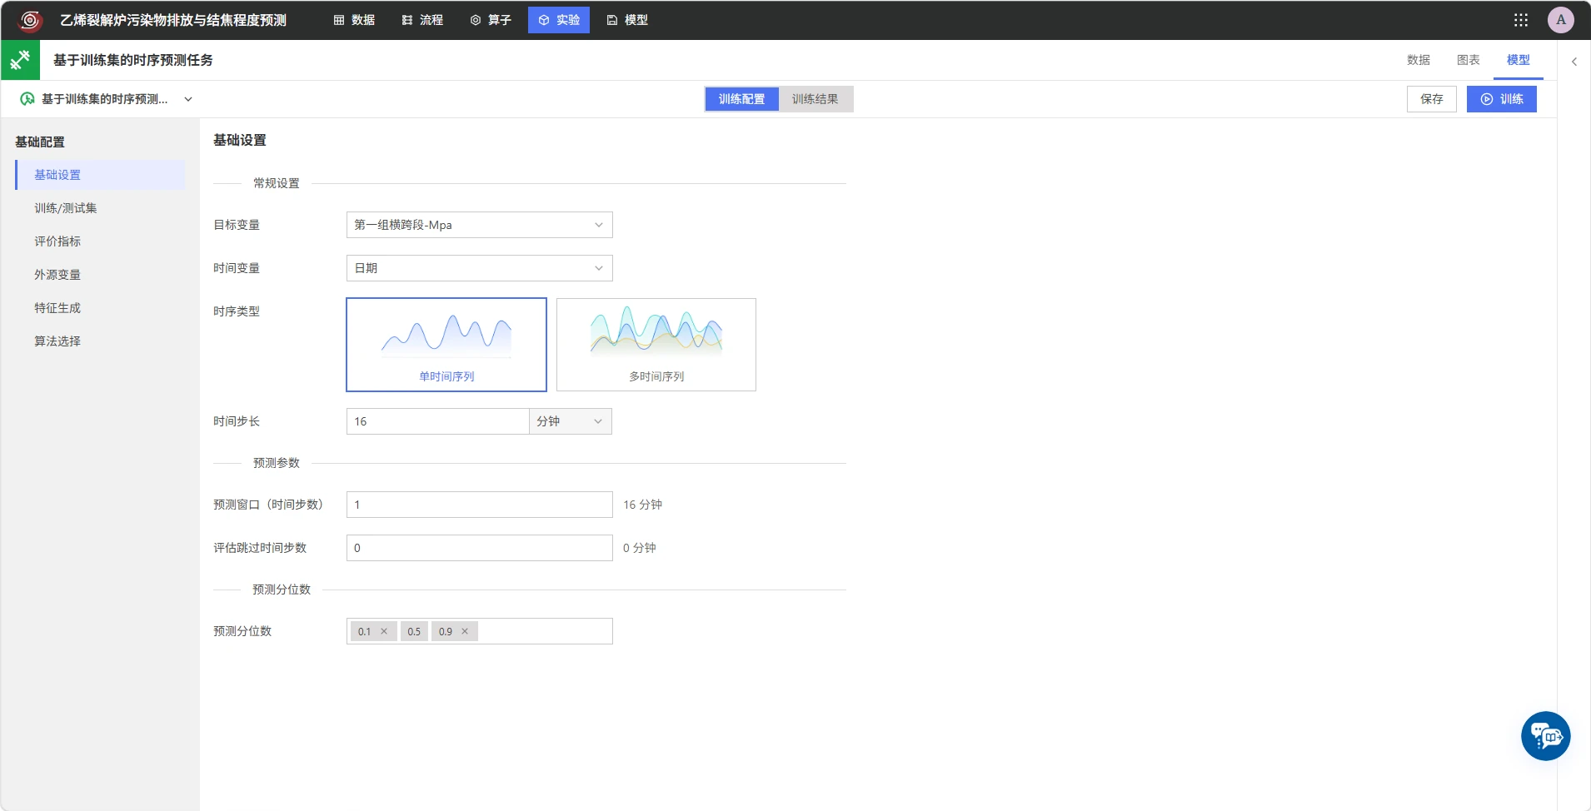
Task: Open 外源变量 in the sidebar
Action: [100, 275]
